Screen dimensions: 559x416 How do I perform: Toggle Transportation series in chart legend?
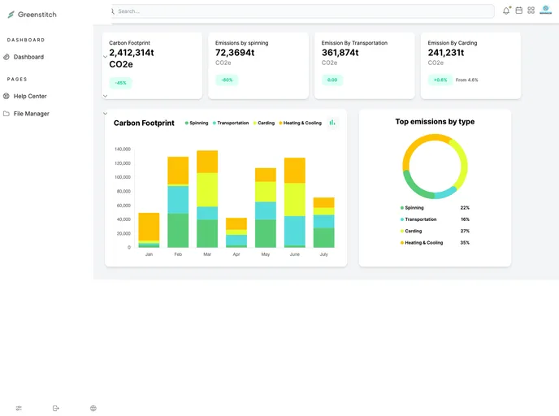[230, 123]
